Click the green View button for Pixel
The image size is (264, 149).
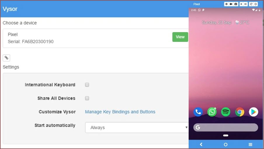[x=180, y=37]
